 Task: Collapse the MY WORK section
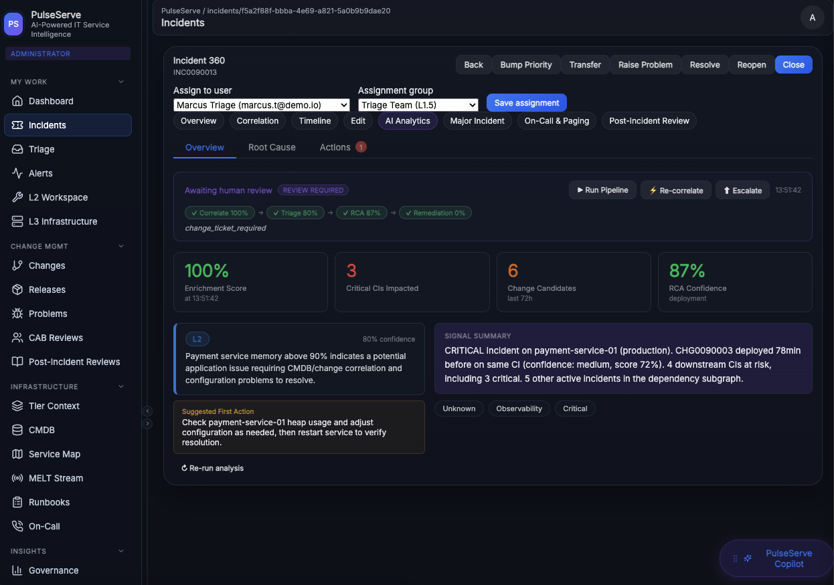[121, 82]
